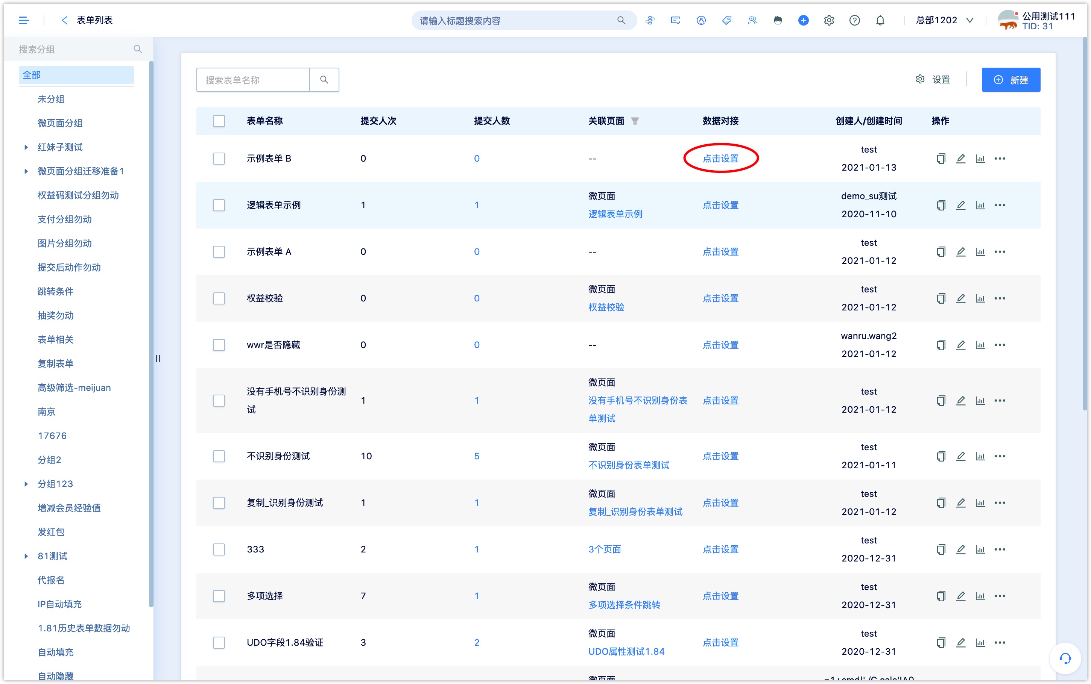Check the 多项选择 row checkbox

tap(219, 596)
